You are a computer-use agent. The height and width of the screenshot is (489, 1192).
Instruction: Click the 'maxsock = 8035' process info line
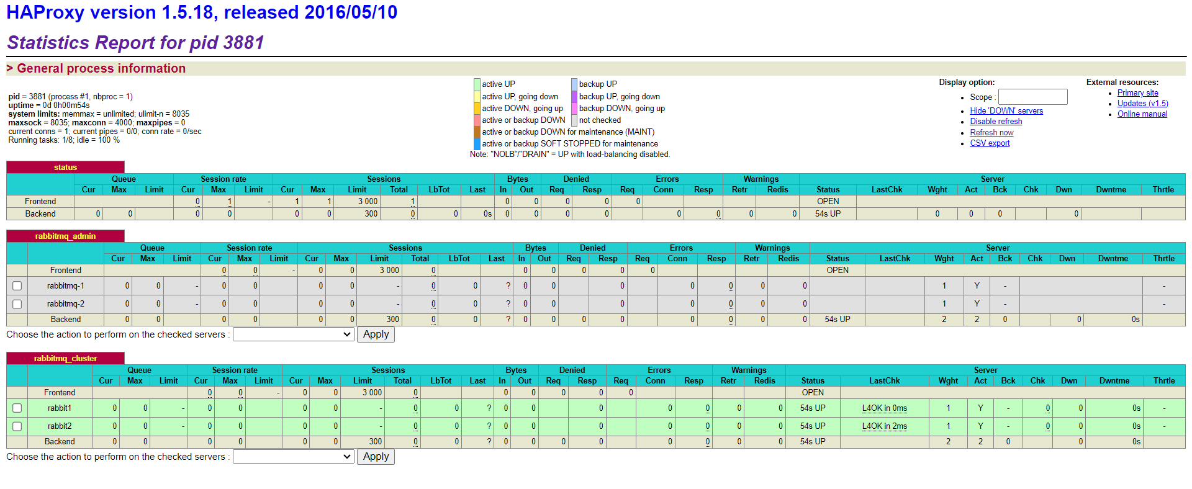(x=97, y=123)
